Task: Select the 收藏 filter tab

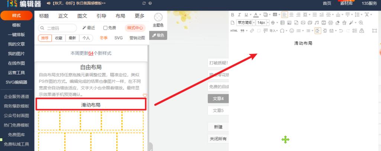Action: tap(59, 38)
